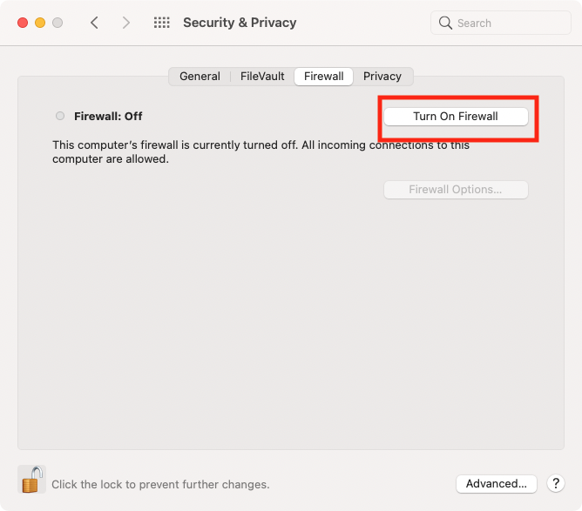Close the Security & Privacy window

[x=23, y=23]
